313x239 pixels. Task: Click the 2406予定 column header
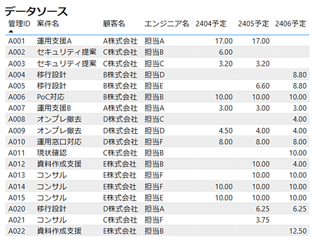[x=291, y=23]
